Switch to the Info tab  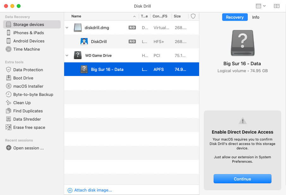256,17
